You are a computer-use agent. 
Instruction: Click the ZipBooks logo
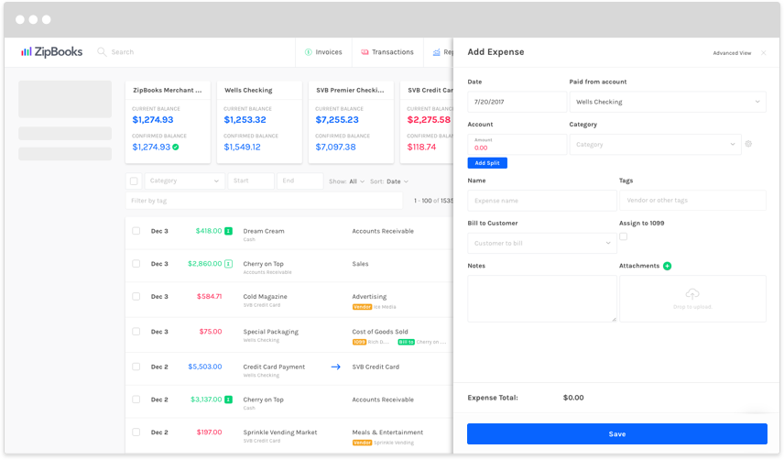(x=51, y=51)
